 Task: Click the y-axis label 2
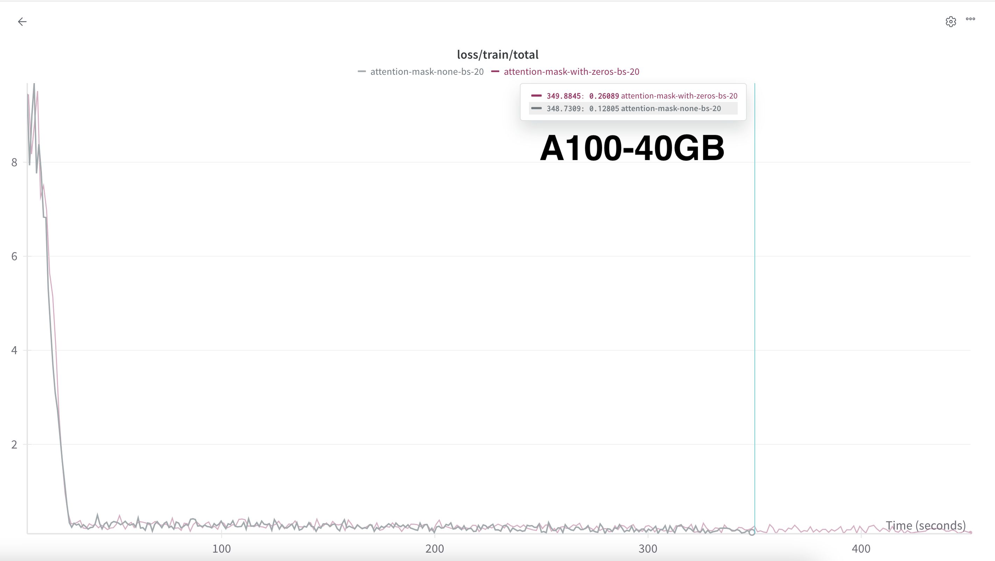tap(14, 444)
